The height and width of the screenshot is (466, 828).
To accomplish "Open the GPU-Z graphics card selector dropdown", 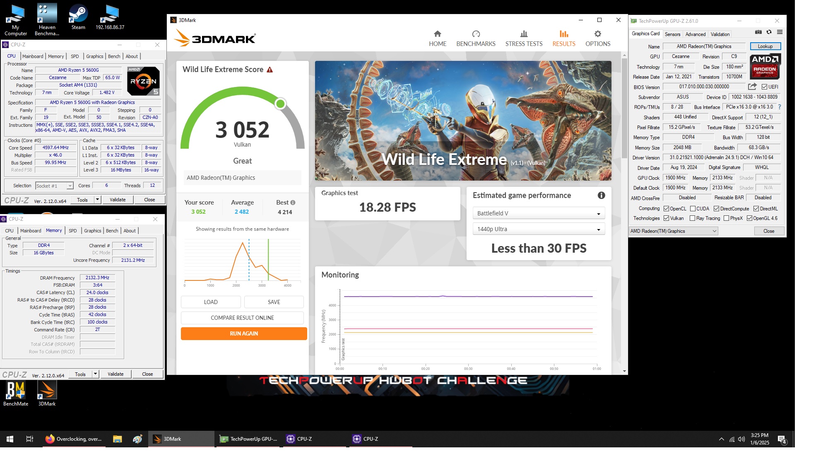I will point(673,231).
